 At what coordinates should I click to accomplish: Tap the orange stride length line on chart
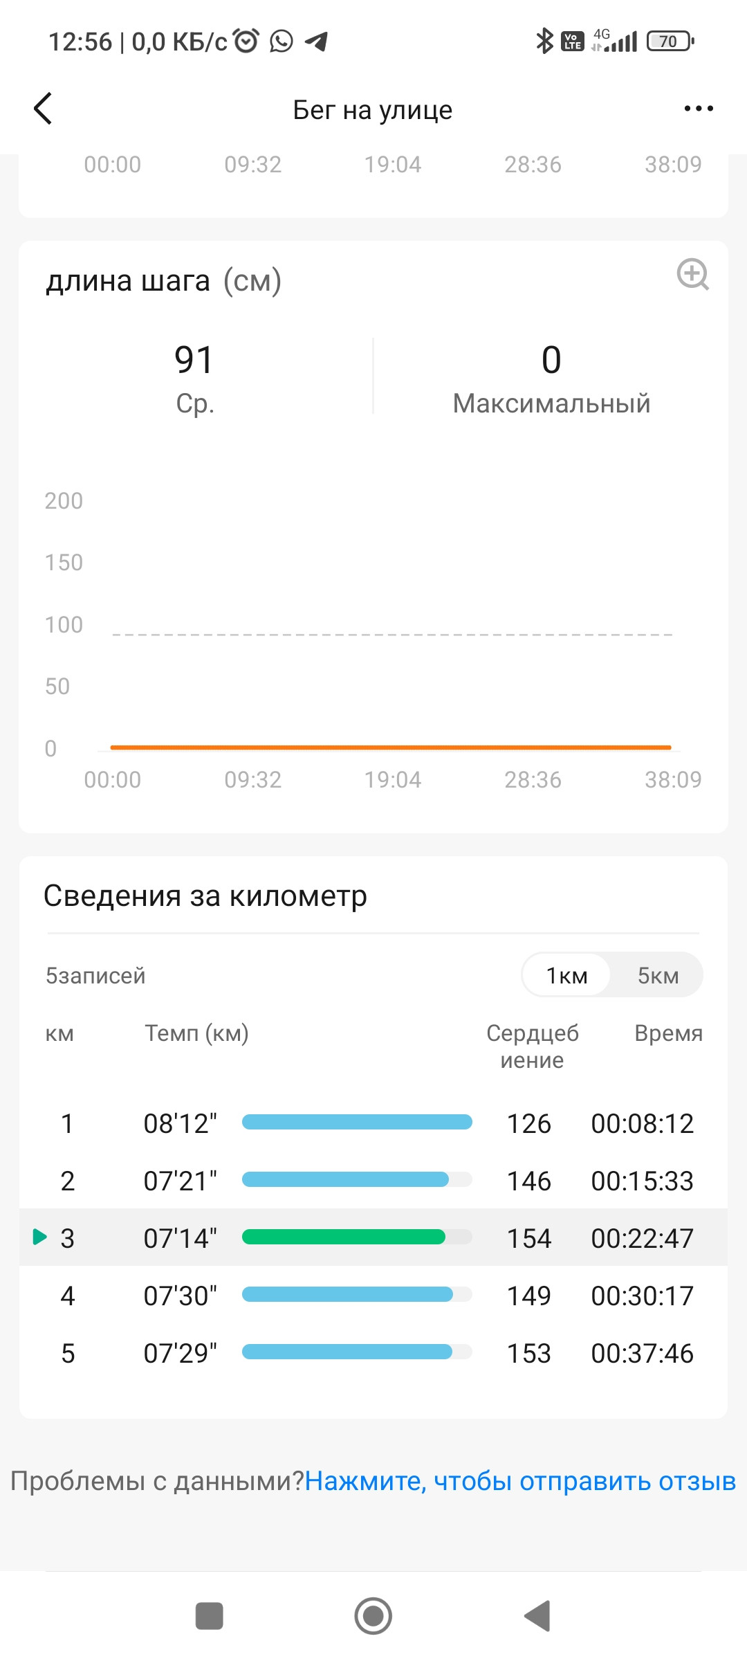[391, 747]
